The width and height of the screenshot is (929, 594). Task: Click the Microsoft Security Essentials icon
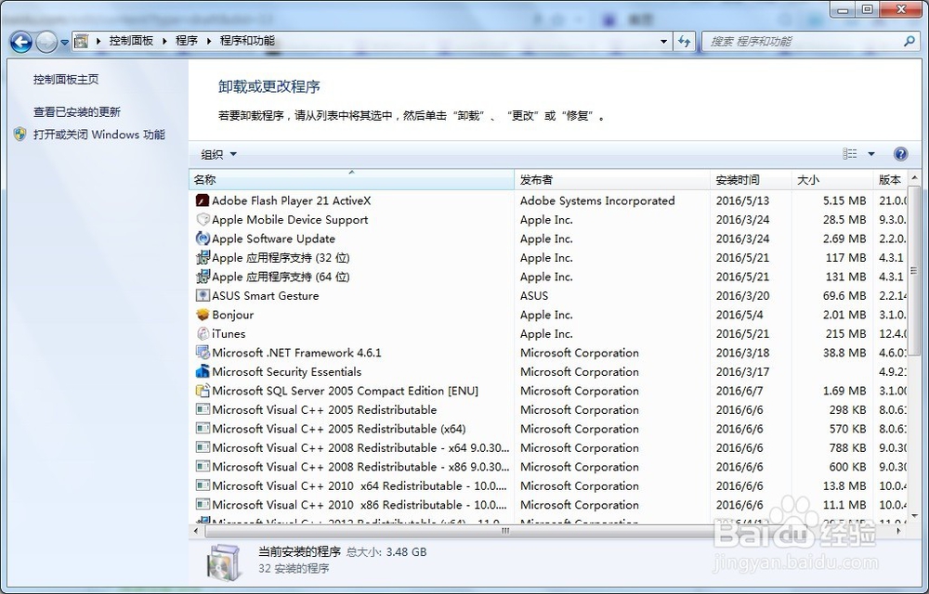point(203,371)
